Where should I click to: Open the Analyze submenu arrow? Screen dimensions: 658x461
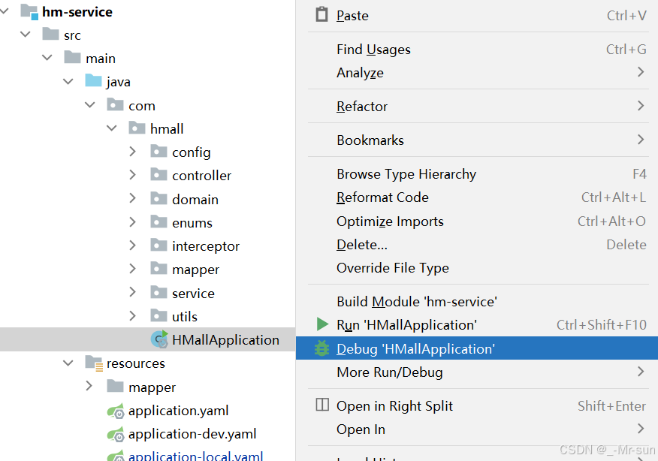click(x=640, y=72)
